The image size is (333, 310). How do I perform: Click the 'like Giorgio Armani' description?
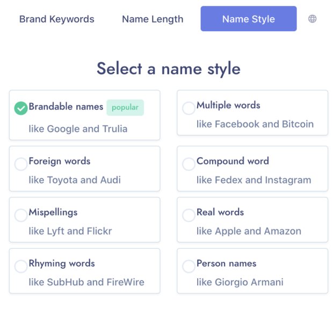240,282
